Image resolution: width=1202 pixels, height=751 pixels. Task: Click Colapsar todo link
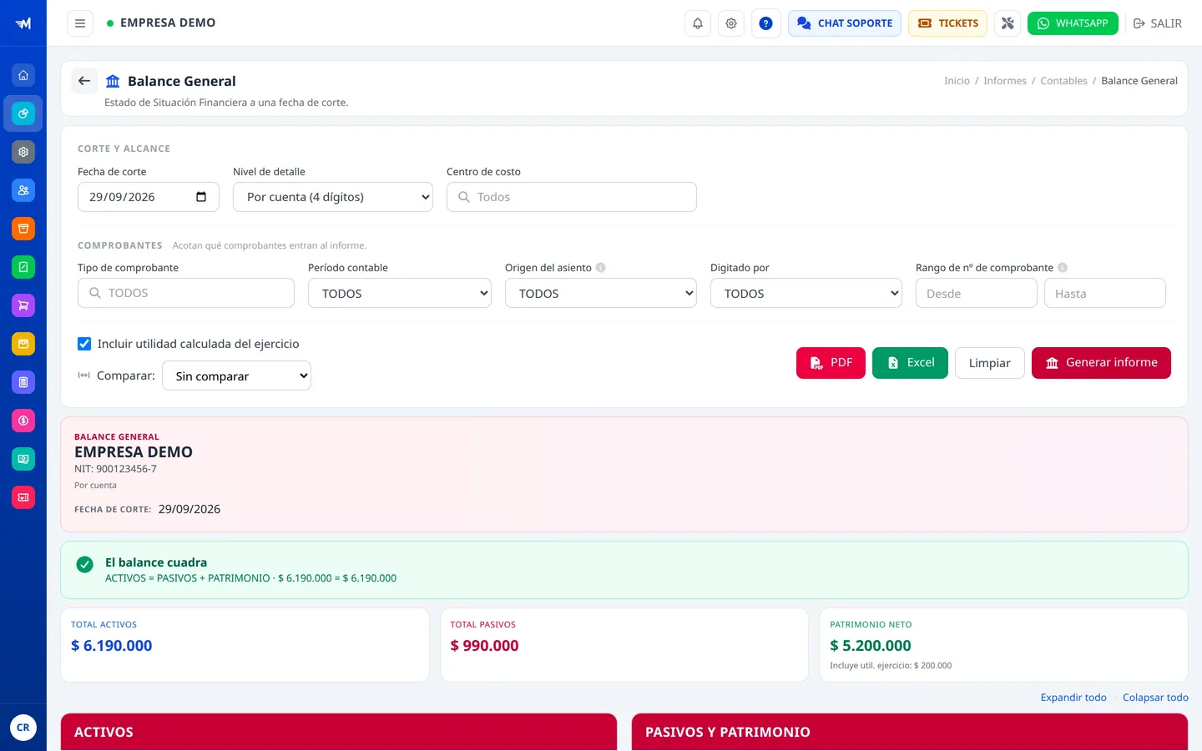(x=1155, y=698)
